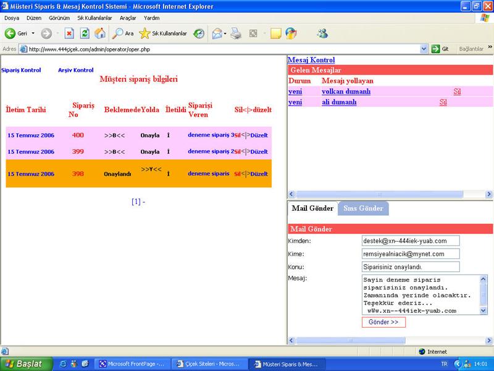
Task: Print the page with printer icon
Action: [236, 33]
